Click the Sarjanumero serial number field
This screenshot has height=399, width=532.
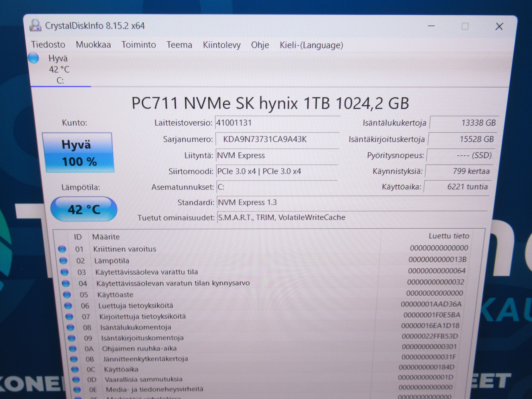click(277, 139)
